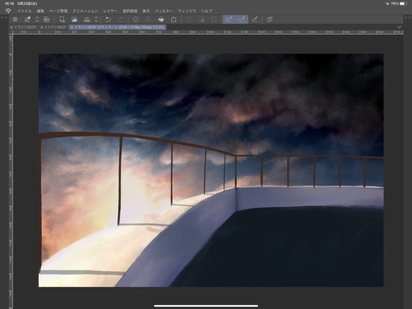The width and height of the screenshot is (412, 309).
Task: Click the horizontal ruler above canvas
Action: point(208,32)
